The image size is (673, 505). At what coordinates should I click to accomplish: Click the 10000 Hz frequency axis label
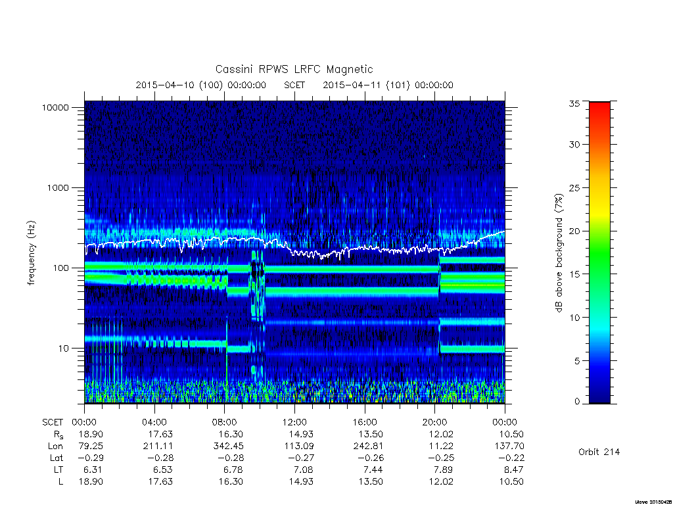(x=55, y=107)
